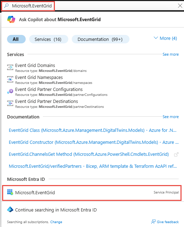Select the Services (16) filter pill
The width and height of the screenshot is (184, 227).
click(x=49, y=39)
